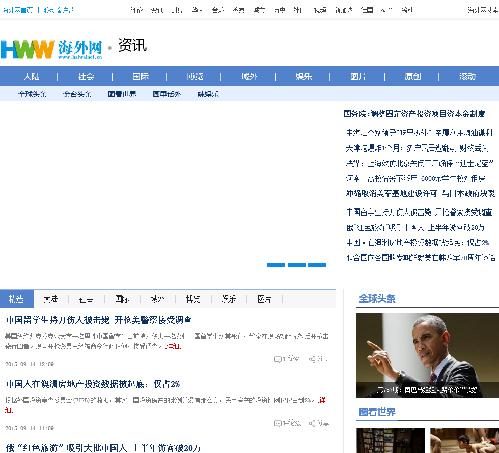
Task: Open 天津港爆炸1个月 news link
Action: [417, 148]
